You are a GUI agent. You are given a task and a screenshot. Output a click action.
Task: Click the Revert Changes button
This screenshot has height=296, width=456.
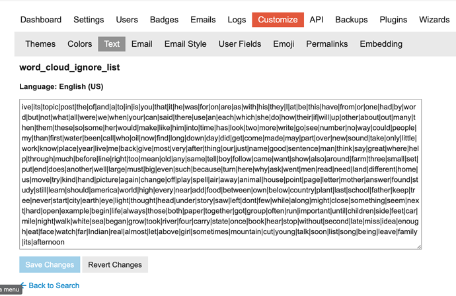point(115,264)
